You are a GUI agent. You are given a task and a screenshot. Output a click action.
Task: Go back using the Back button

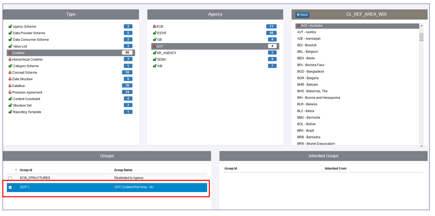[x=302, y=15]
